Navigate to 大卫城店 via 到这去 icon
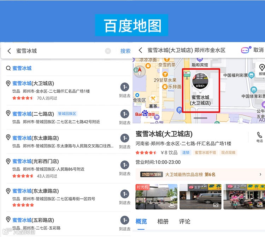 point(125,87)
